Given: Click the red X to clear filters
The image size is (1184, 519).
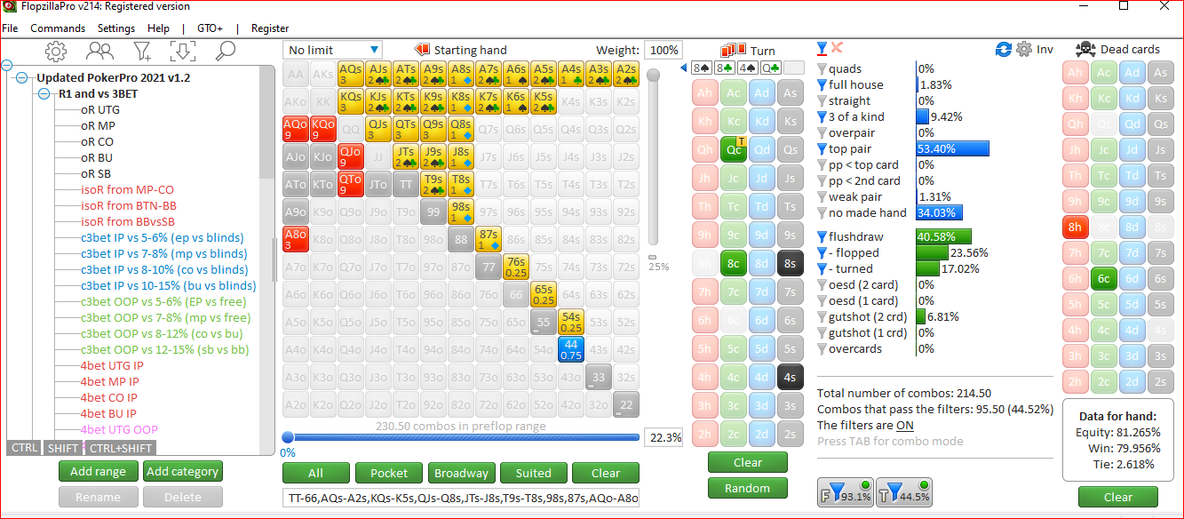Looking at the screenshot, I should coord(837,48).
